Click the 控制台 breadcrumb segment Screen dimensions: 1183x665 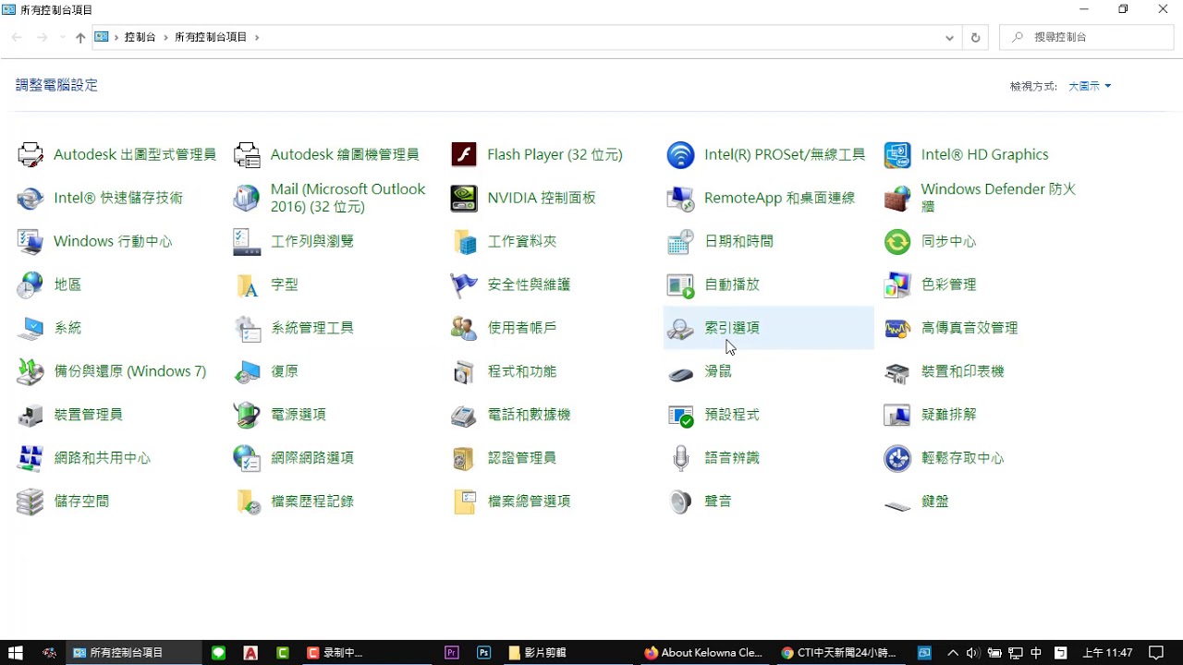pos(140,38)
